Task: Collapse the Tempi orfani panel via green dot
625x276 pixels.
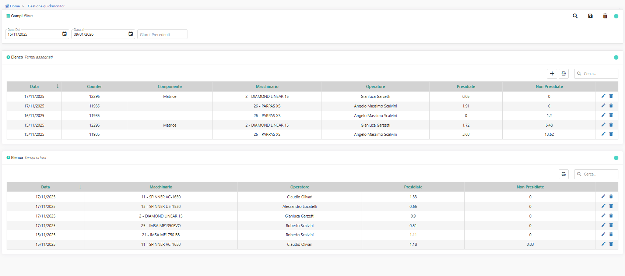Action: tap(616, 158)
